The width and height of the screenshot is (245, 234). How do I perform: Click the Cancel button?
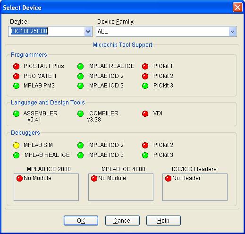click(122, 221)
